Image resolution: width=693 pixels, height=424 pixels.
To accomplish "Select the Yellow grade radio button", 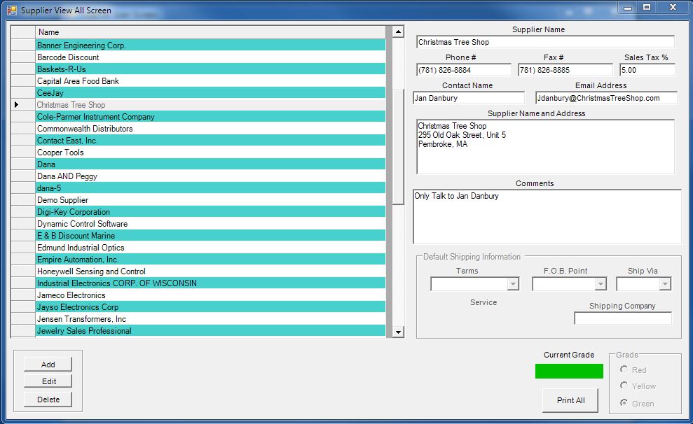I will 624,386.
